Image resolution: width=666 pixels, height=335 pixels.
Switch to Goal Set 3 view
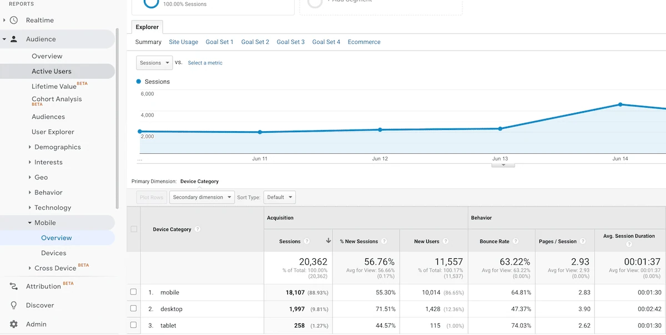pyautogui.click(x=291, y=42)
